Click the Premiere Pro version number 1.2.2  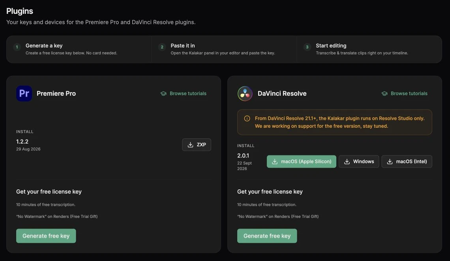(22, 142)
